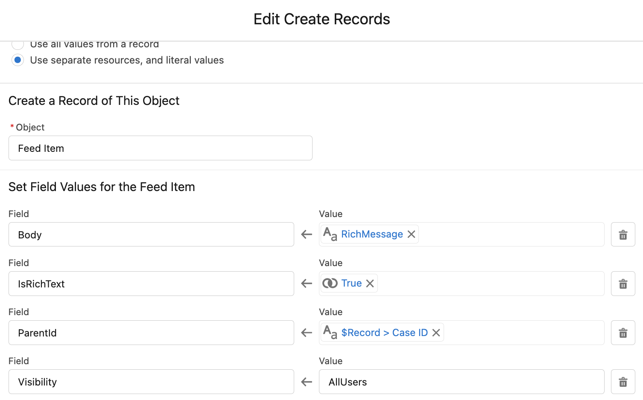
Task: Open the field selector for Body
Action: click(151, 234)
